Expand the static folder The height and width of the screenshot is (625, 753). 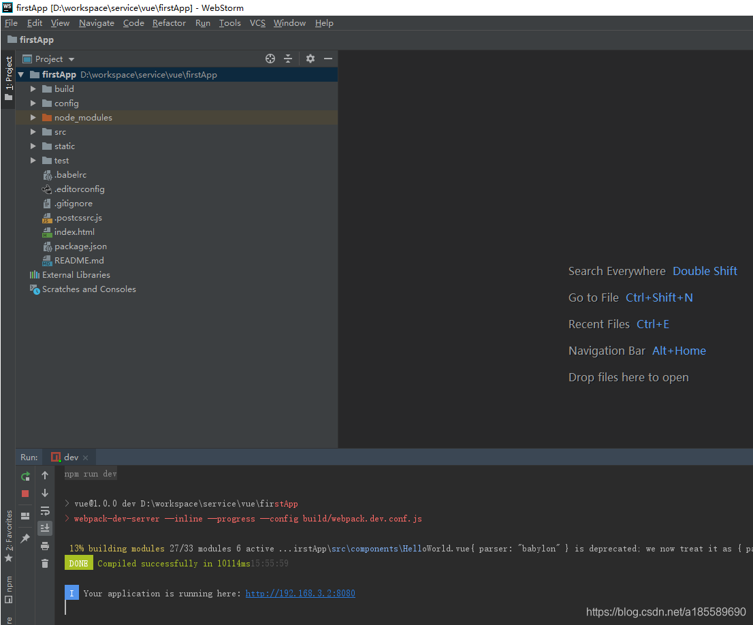click(x=33, y=146)
